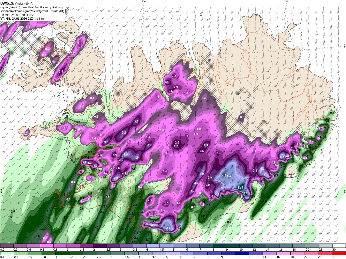Click the '20W' longitude label
Image resolution: width=346 pixels, height=259 pixels.
coord(144,1)
